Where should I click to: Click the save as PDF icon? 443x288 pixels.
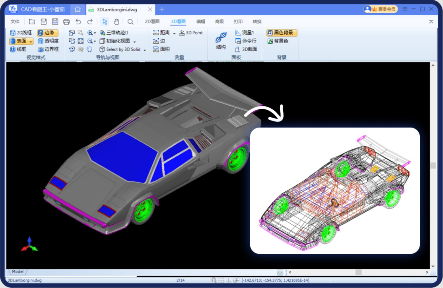tap(55, 22)
